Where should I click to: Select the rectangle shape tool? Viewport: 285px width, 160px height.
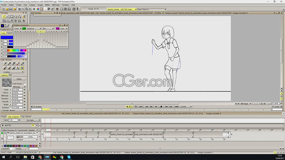12,16
